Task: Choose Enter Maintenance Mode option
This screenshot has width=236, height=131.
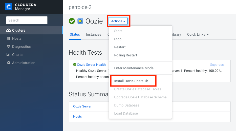Action: pyautogui.click(x=134, y=68)
